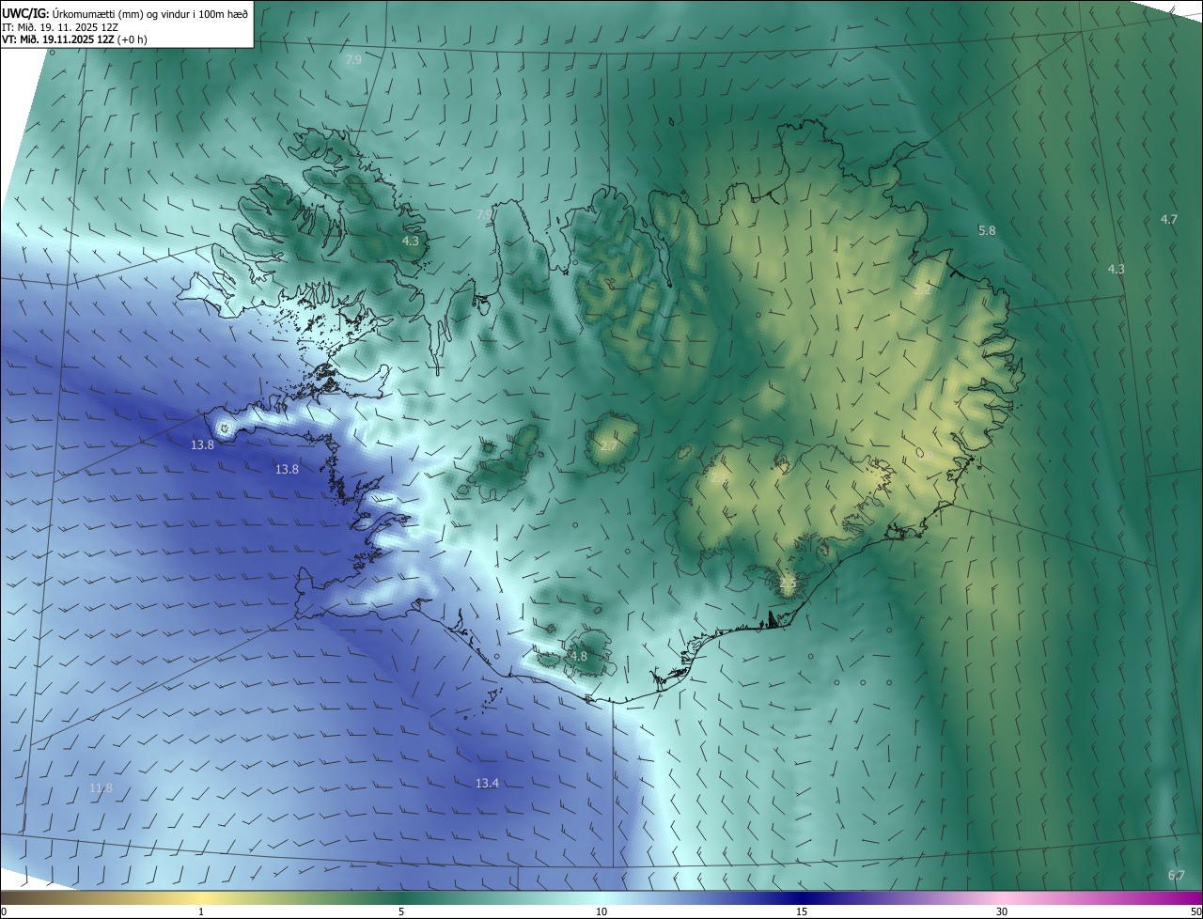1203x919 pixels.
Task: Click the "50" tick label on the color scale
Action: tap(1195, 912)
